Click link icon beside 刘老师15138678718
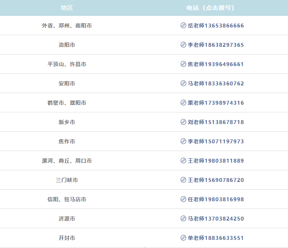 [x=183, y=122]
